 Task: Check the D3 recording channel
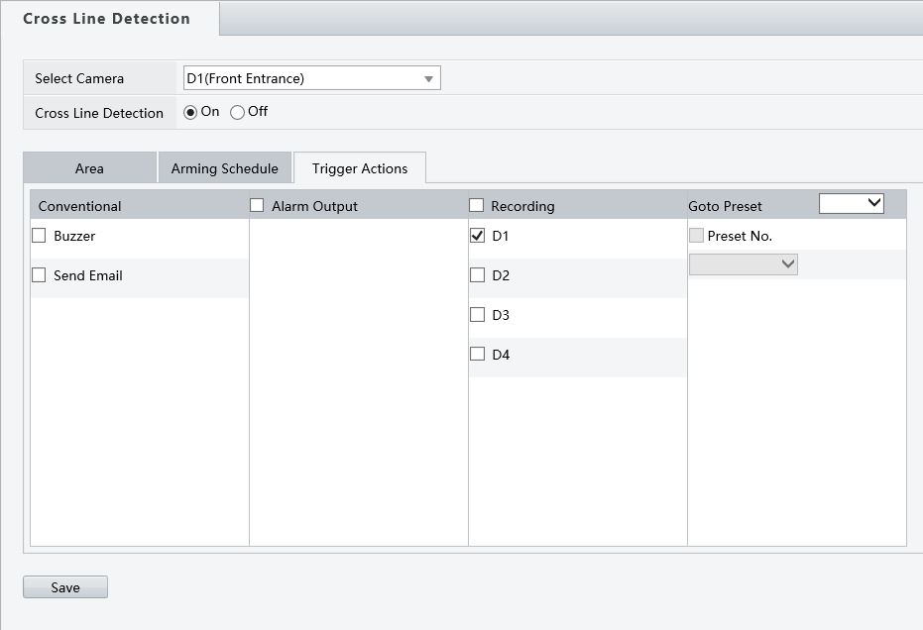(478, 315)
